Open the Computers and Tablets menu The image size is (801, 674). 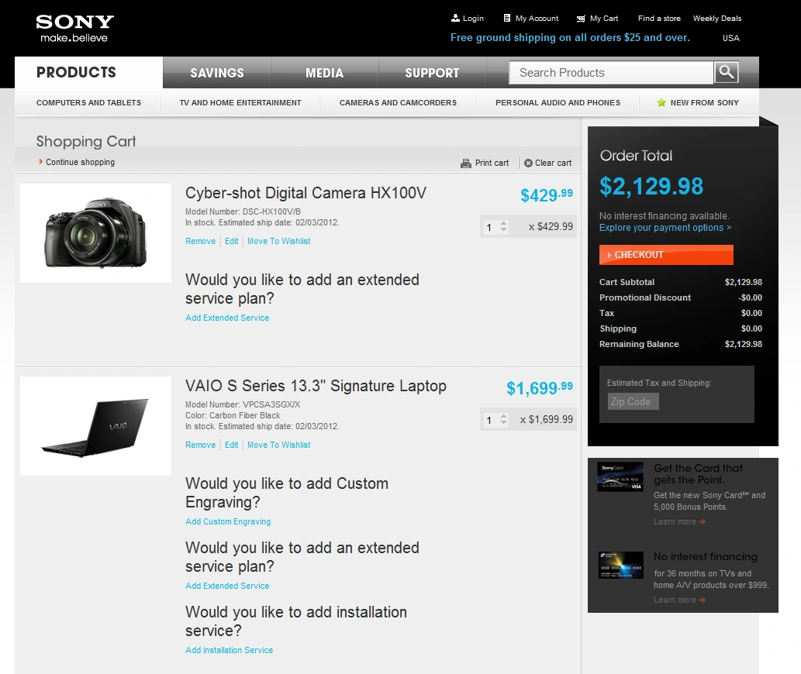(x=88, y=102)
